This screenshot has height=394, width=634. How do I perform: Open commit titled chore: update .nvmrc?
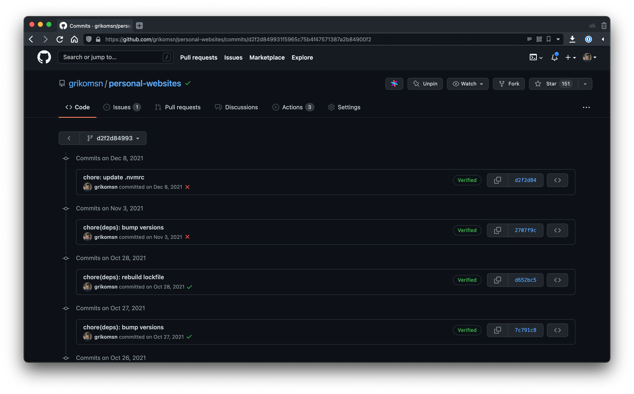pos(114,177)
